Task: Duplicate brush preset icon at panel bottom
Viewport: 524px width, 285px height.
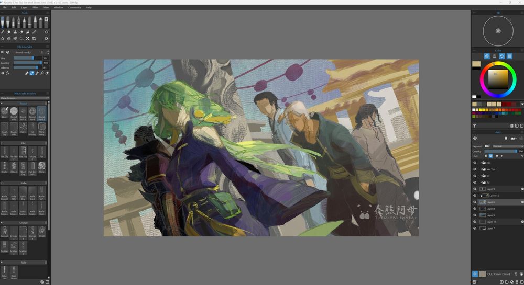Action: click(x=42, y=282)
